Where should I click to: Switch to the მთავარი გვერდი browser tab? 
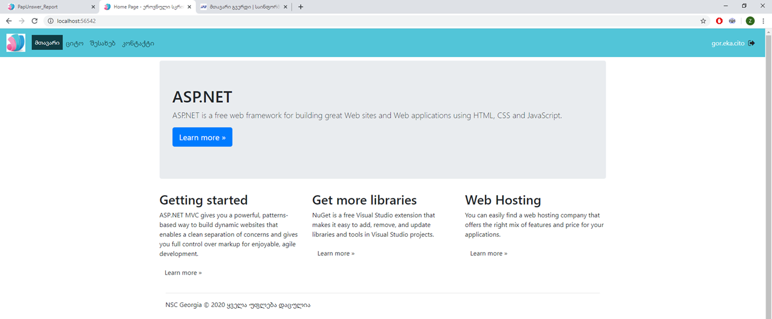pyautogui.click(x=240, y=7)
